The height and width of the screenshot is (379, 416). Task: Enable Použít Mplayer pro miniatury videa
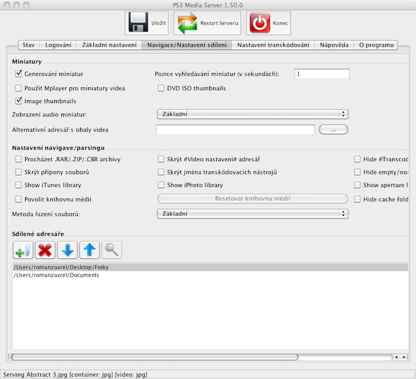[18, 88]
